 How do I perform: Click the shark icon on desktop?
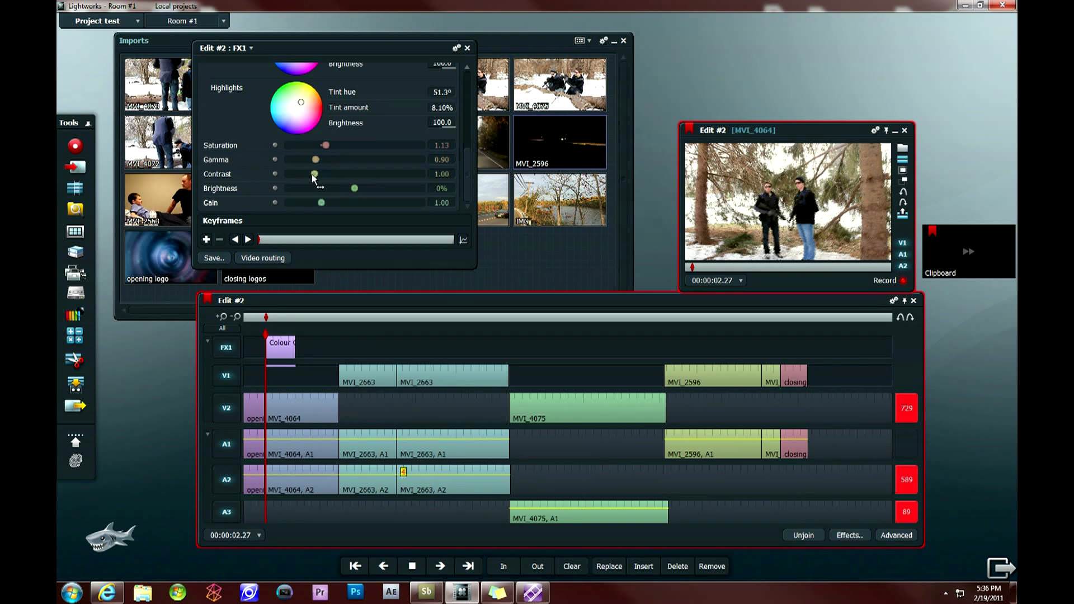coord(110,537)
